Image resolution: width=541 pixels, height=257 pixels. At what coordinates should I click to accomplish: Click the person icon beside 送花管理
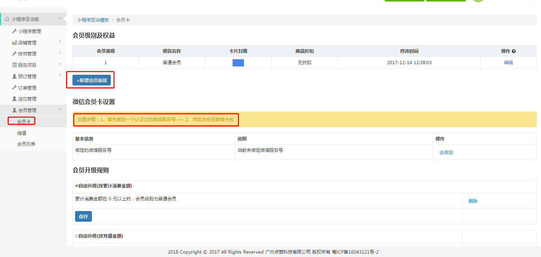[14, 99]
